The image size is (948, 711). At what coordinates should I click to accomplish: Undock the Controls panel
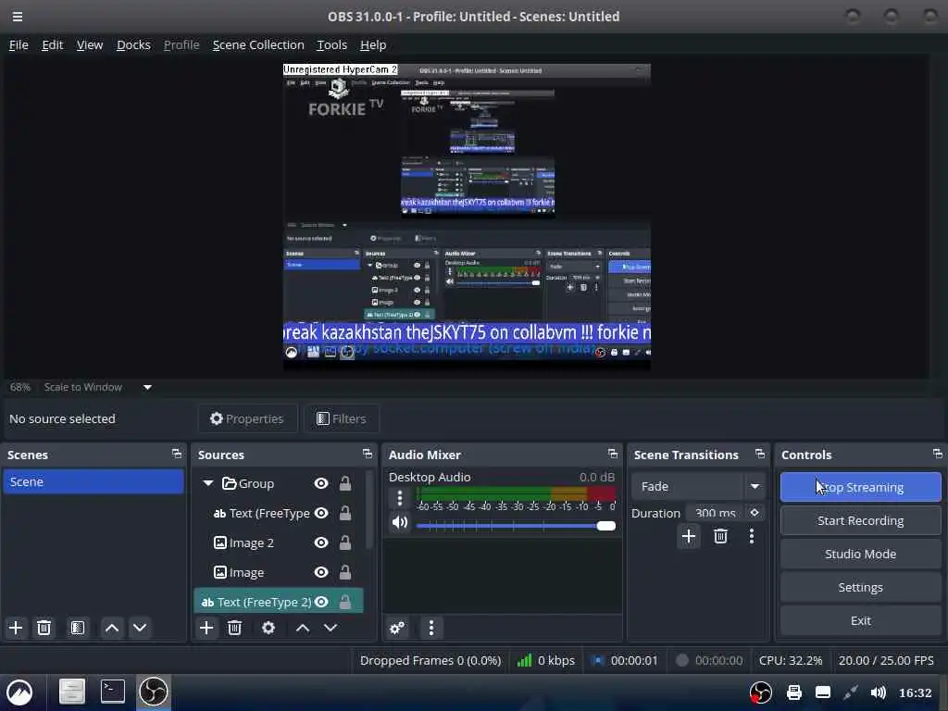(938, 454)
